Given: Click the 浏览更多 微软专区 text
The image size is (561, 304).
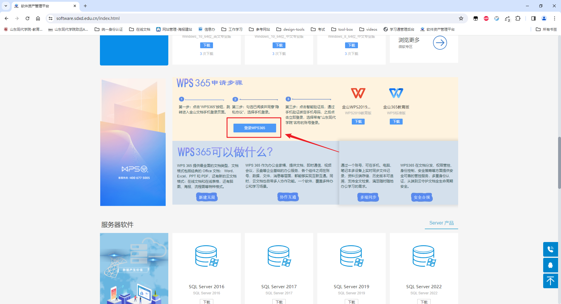Looking at the screenshot, I should pyautogui.click(x=409, y=42).
